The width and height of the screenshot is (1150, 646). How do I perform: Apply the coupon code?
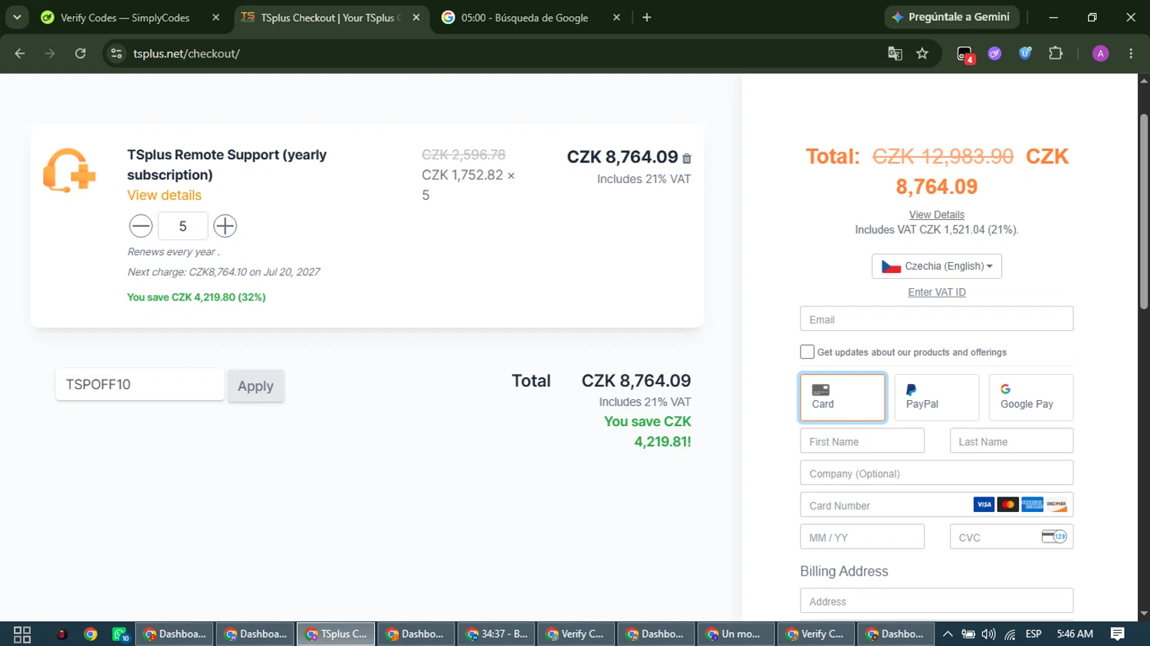coord(255,386)
